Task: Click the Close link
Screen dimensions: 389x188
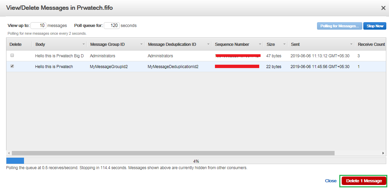Action: point(331,181)
